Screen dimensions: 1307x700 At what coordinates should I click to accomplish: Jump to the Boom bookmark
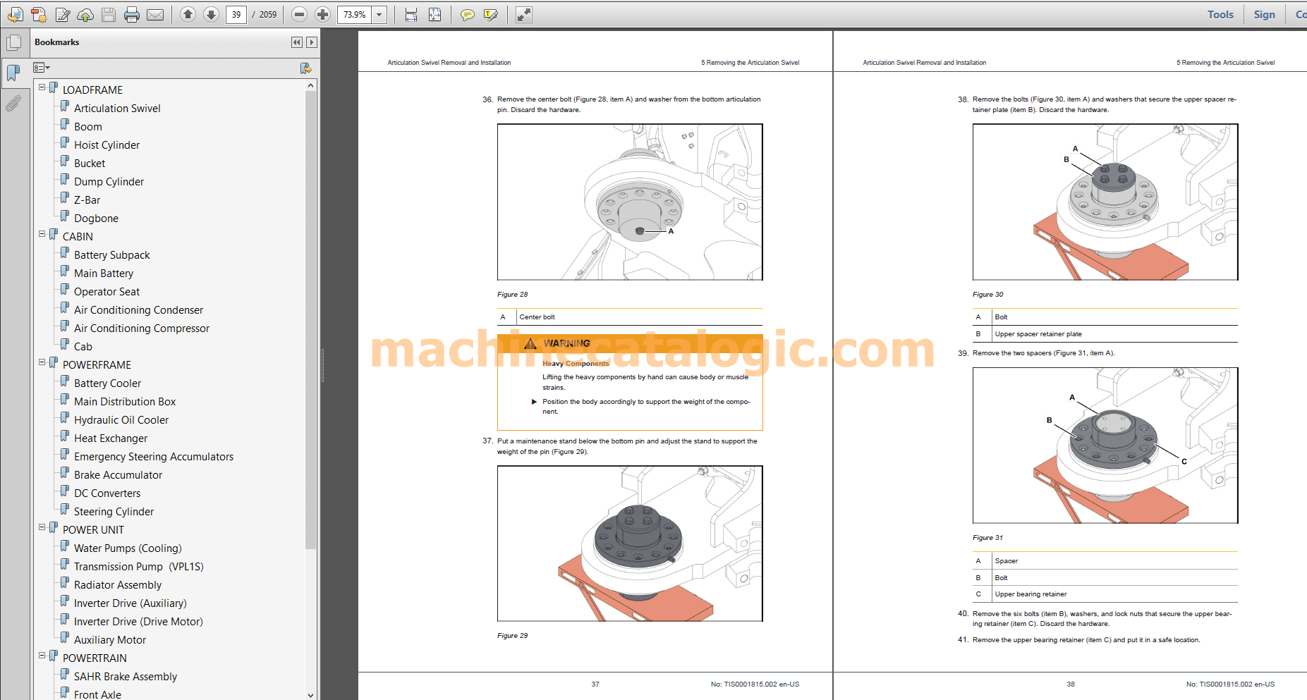[88, 127]
